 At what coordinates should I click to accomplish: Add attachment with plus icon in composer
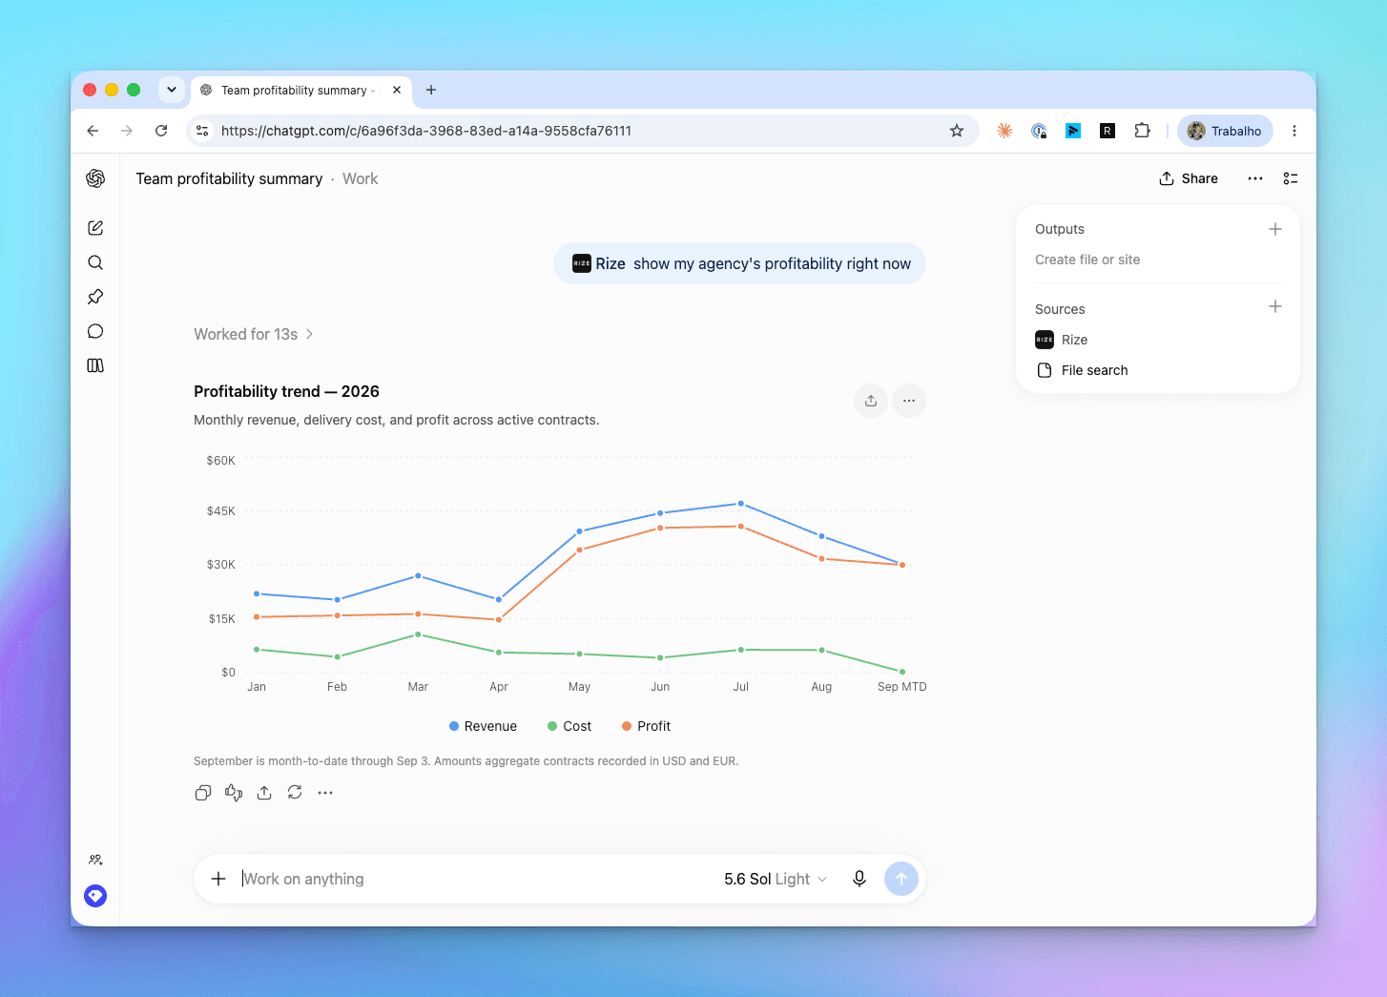218,879
